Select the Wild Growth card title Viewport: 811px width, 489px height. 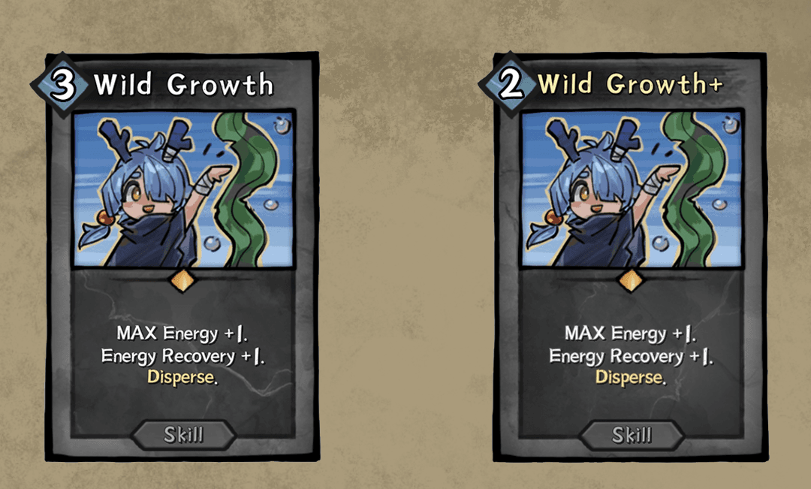(184, 84)
